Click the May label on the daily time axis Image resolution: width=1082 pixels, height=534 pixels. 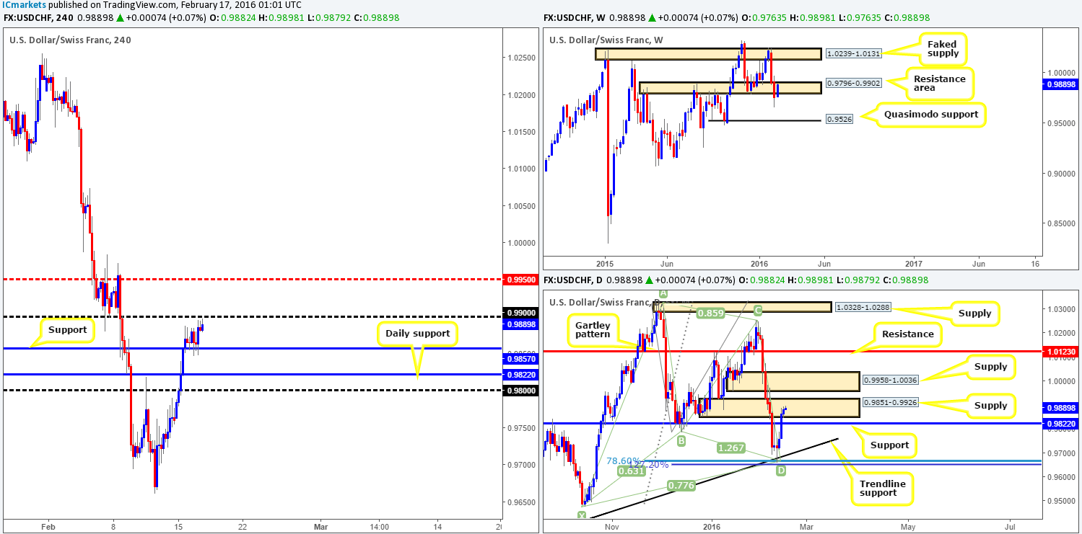908,527
